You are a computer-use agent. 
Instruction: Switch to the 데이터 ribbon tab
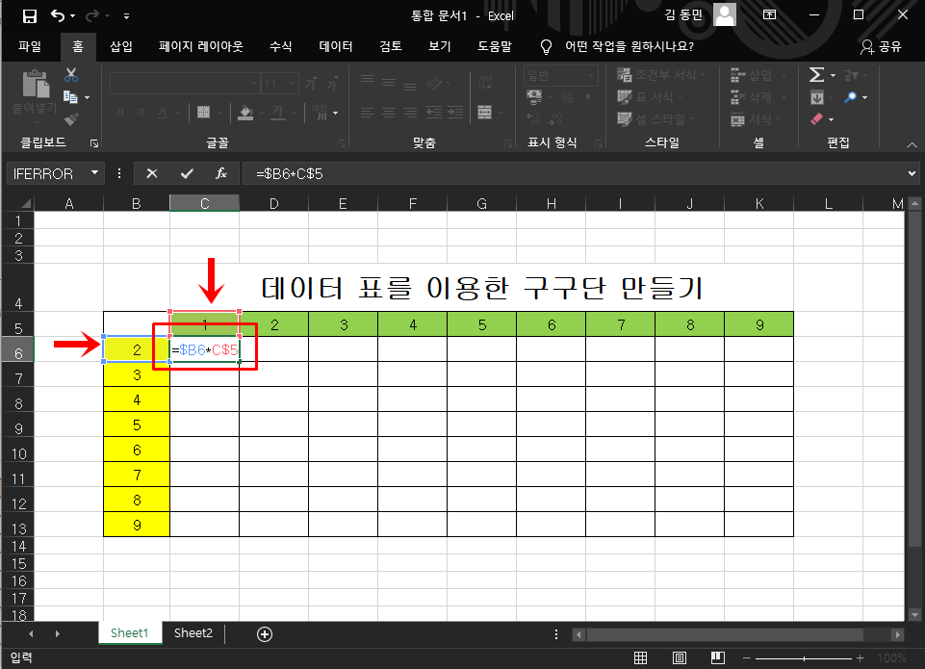pyautogui.click(x=336, y=46)
